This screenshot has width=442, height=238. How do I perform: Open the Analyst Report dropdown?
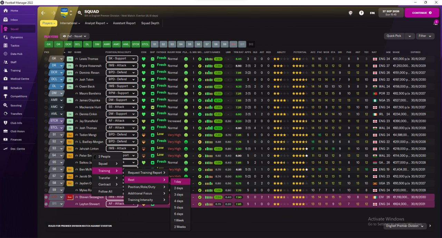click(96, 23)
